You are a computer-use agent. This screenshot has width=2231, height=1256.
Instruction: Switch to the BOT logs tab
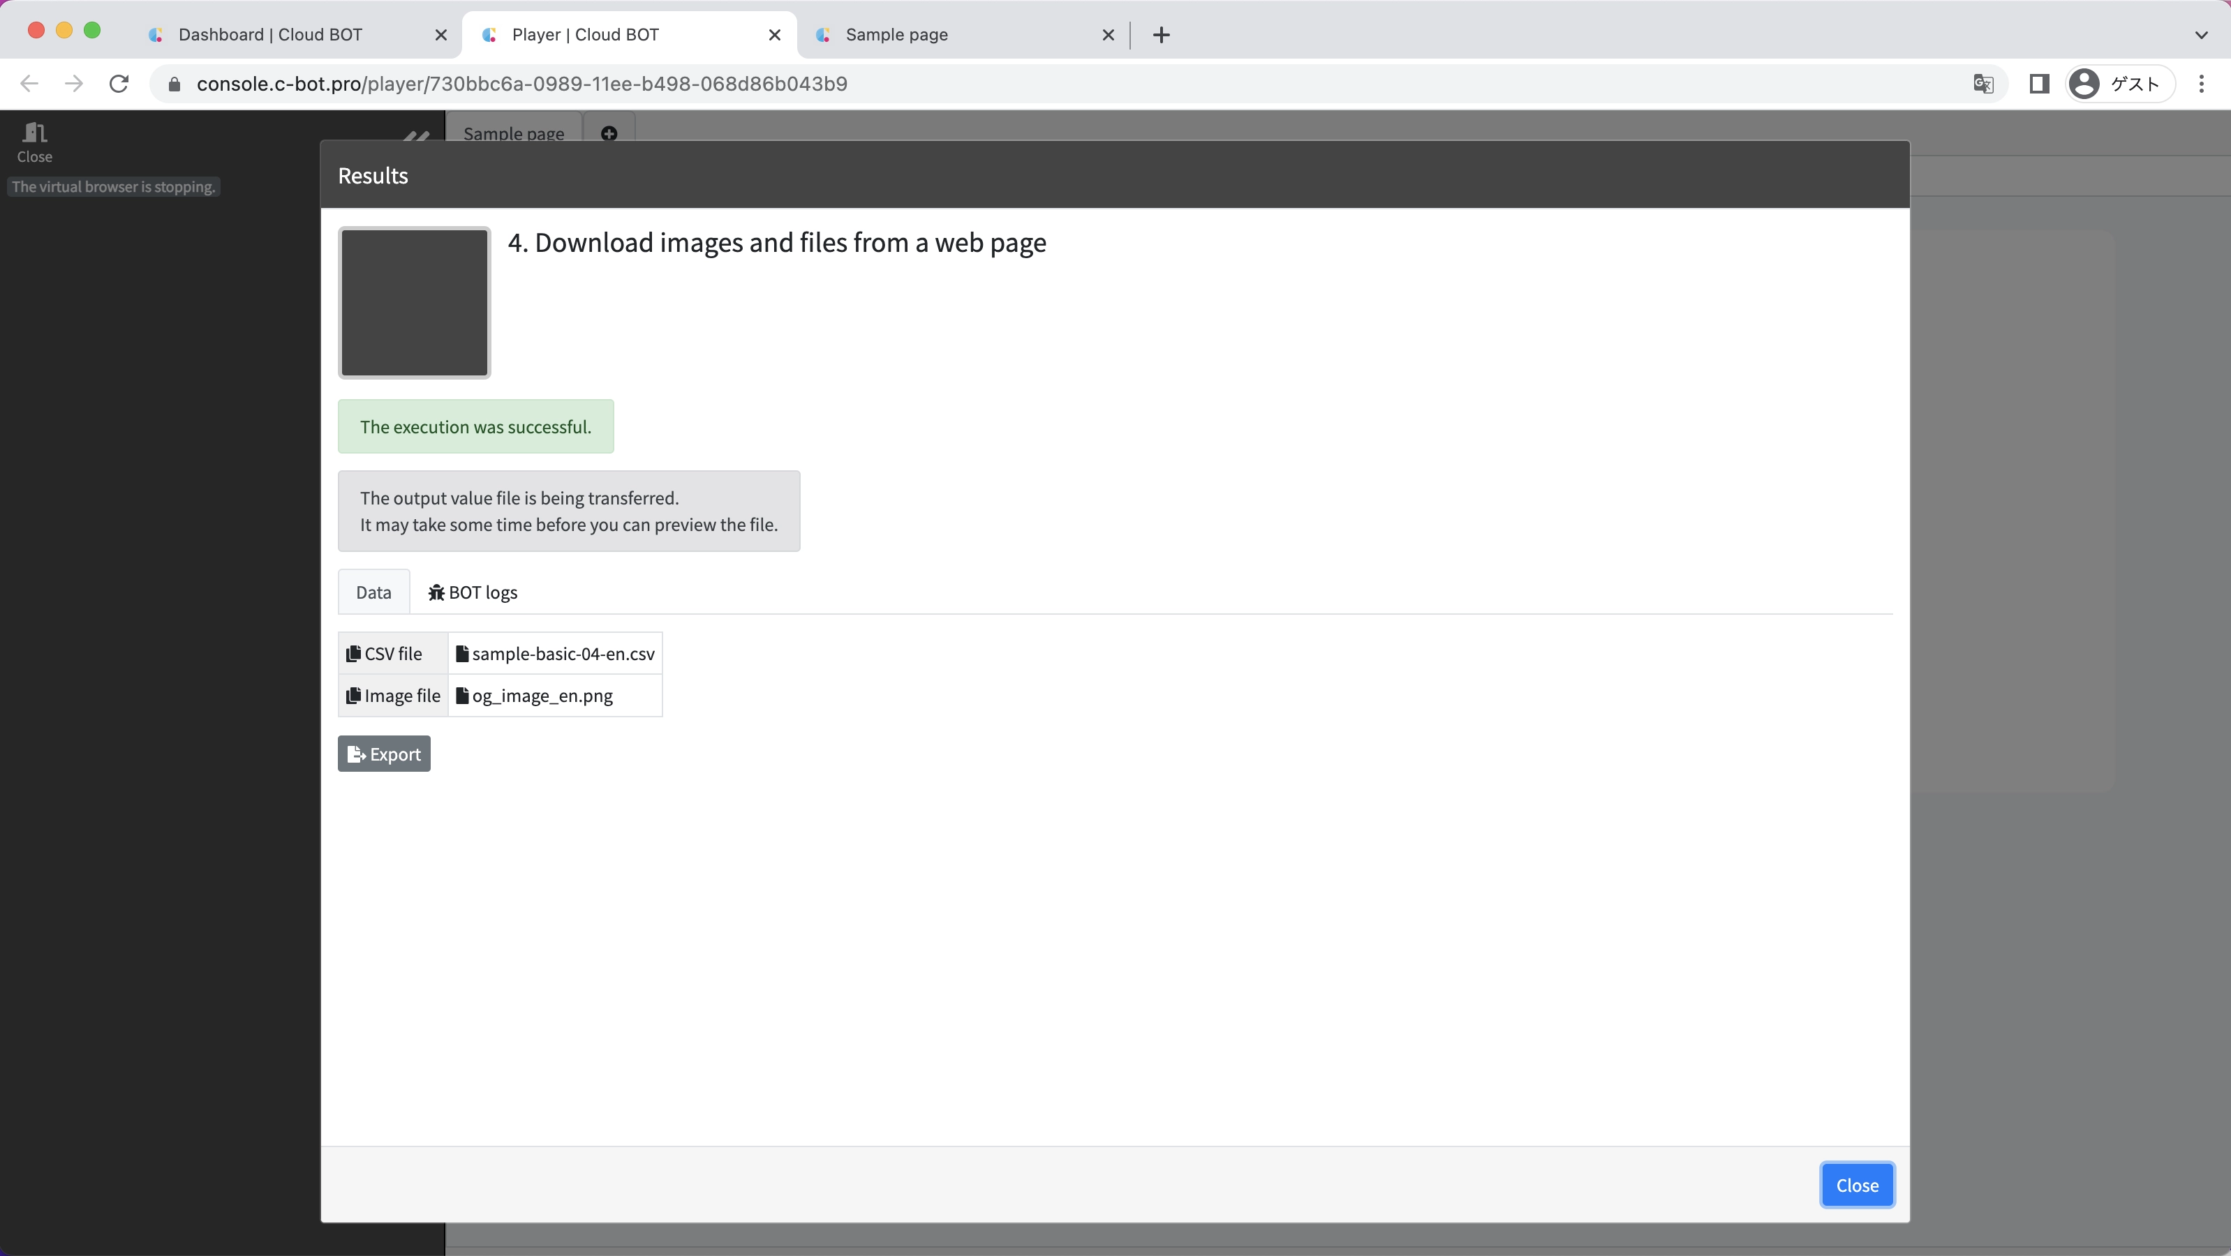coord(473,592)
